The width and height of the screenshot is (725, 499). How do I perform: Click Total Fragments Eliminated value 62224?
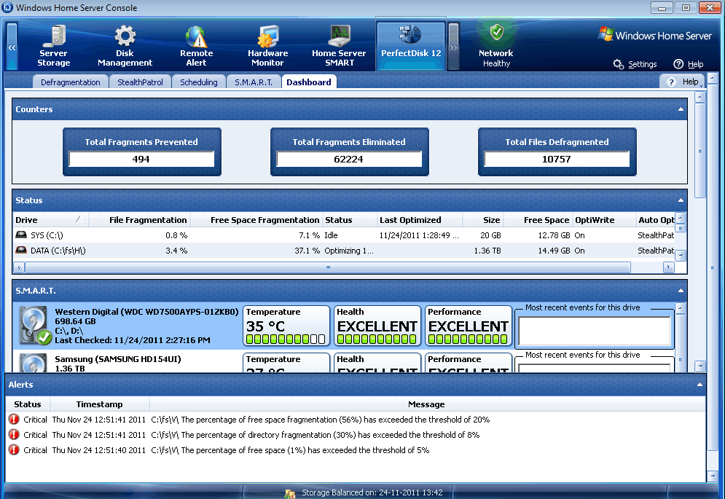coord(348,159)
